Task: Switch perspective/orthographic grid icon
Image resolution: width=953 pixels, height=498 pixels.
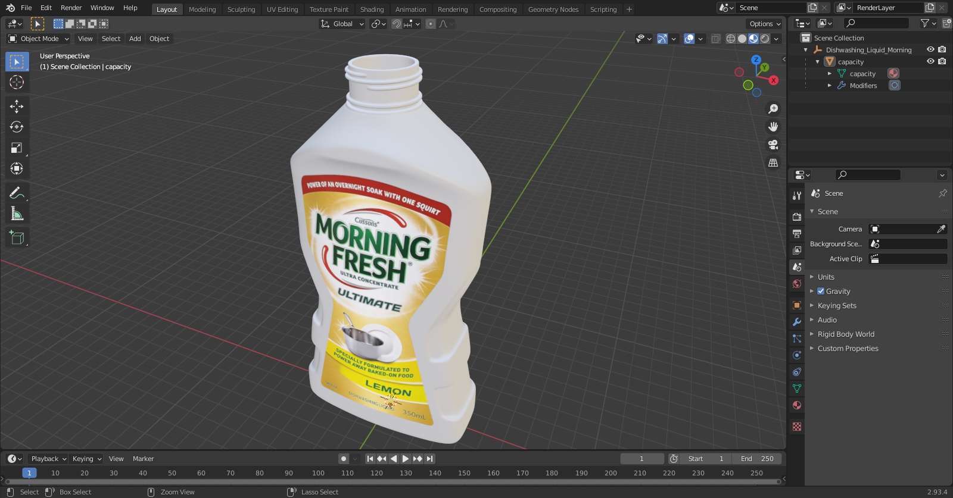Action: pyautogui.click(x=773, y=162)
